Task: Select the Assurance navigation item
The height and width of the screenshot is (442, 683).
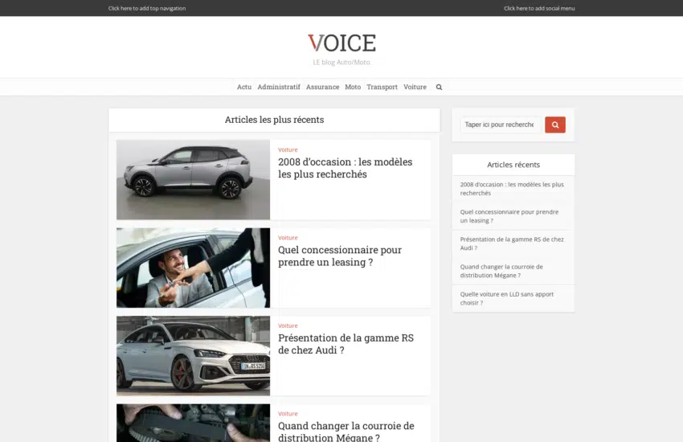Action: click(322, 87)
